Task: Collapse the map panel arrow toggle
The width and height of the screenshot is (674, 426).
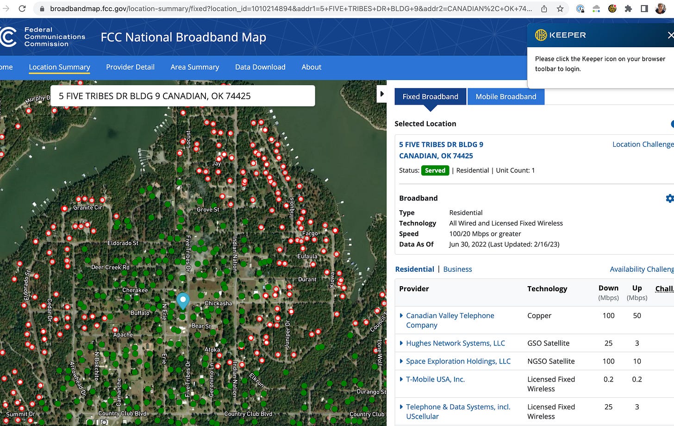Action: [x=382, y=94]
